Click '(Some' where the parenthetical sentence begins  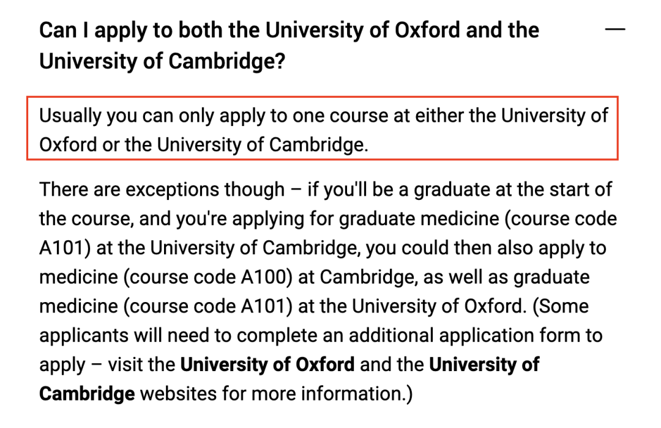[x=561, y=306]
